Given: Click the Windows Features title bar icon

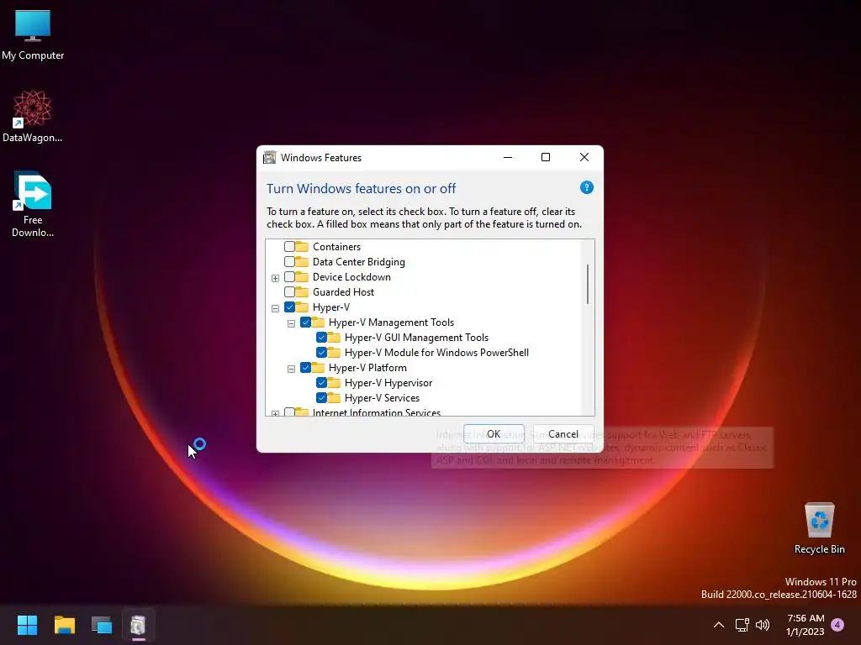Looking at the screenshot, I should point(270,158).
